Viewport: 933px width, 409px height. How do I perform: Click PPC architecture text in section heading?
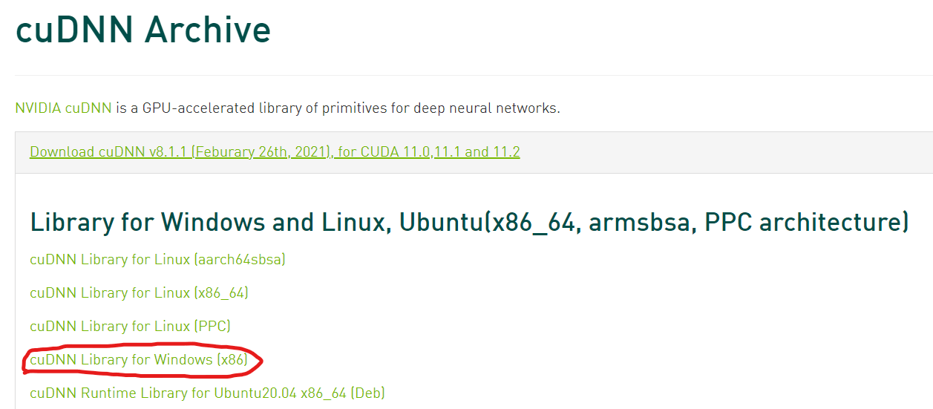[x=803, y=222]
